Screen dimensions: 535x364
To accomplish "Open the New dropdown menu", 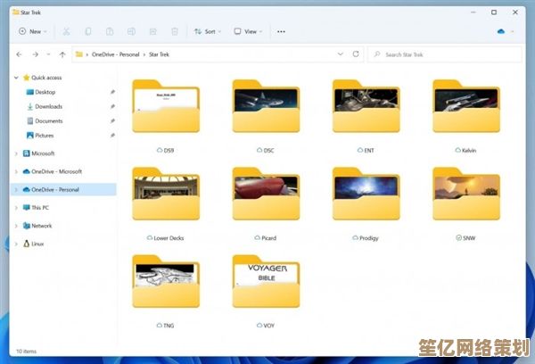I will (32, 31).
